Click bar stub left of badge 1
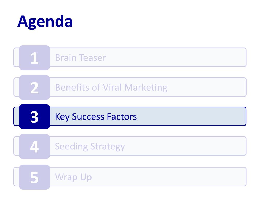267x200 pixels. [16, 58]
